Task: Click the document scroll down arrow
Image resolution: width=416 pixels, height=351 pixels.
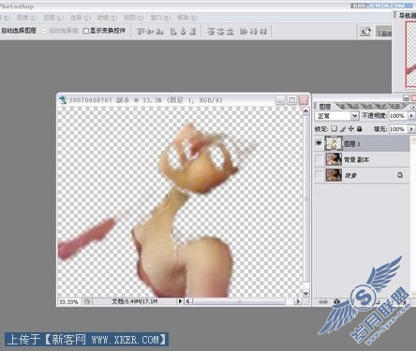Action: tap(305, 293)
